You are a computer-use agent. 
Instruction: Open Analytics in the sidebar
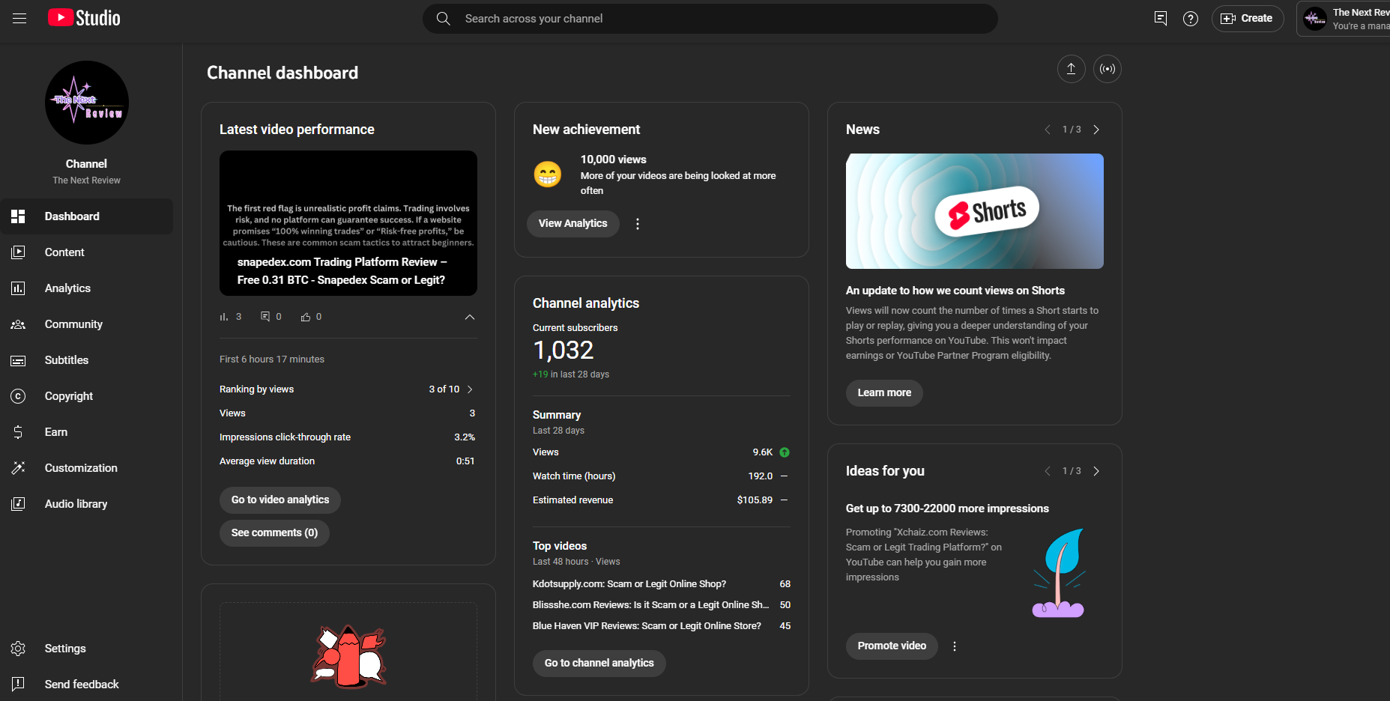(87, 288)
